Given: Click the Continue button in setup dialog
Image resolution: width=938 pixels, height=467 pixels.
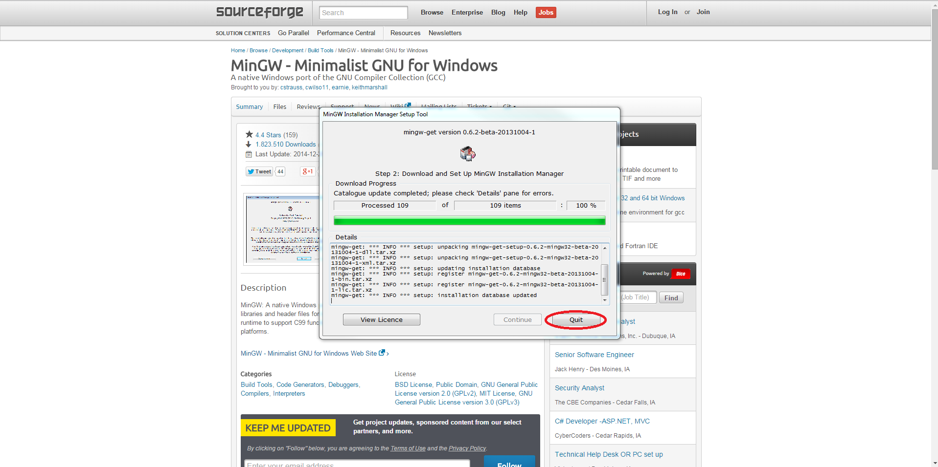Looking at the screenshot, I should 518,319.
